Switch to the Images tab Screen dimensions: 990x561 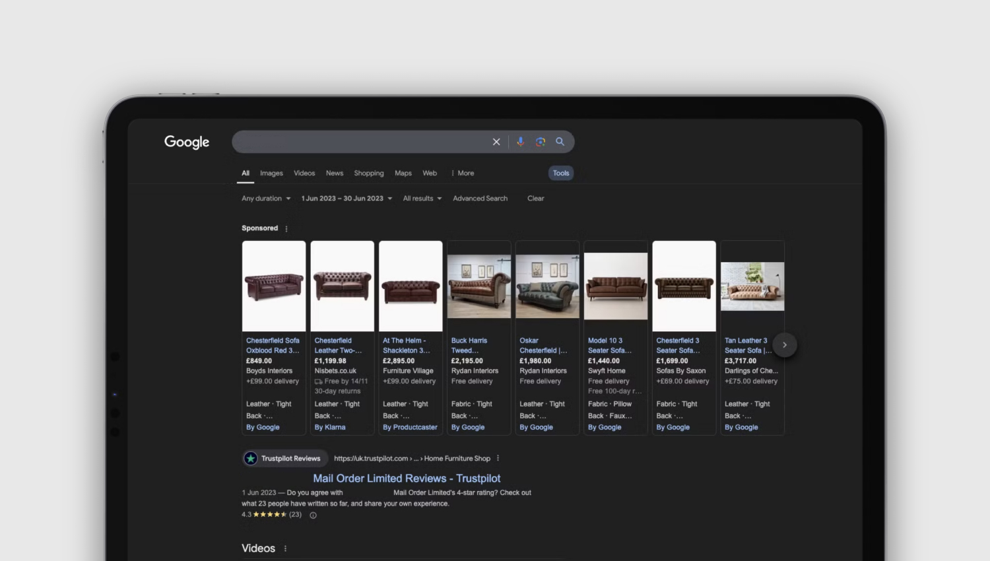(271, 174)
